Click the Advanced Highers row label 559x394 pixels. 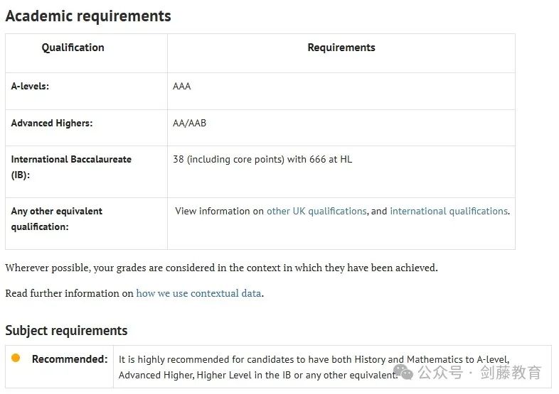52,123
